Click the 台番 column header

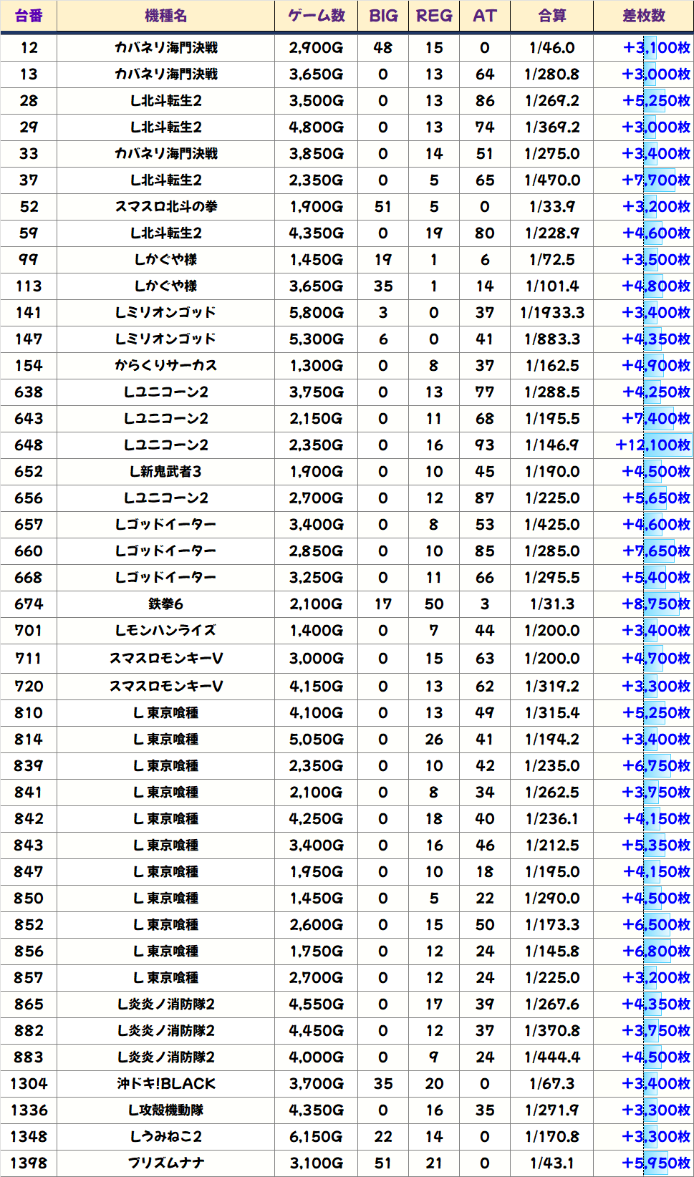[x=29, y=16]
